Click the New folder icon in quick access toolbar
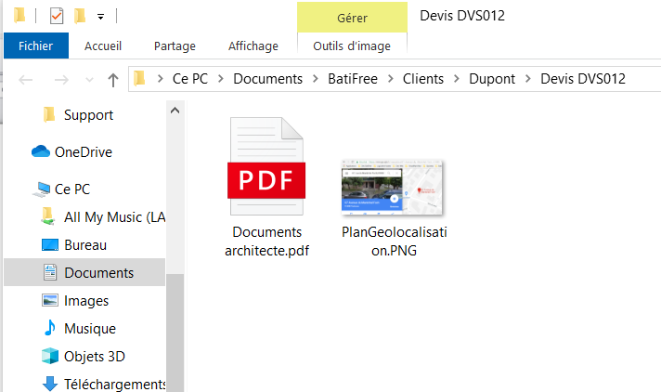Screen dimensions: 661x392 (80, 16)
